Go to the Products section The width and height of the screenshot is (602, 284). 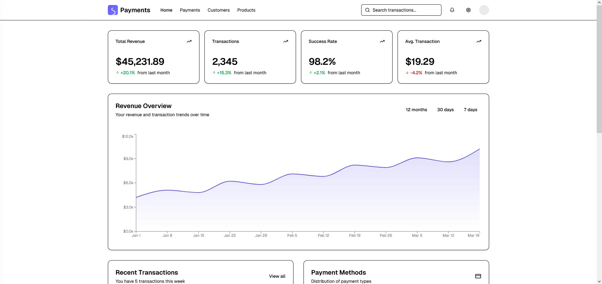point(246,10)
